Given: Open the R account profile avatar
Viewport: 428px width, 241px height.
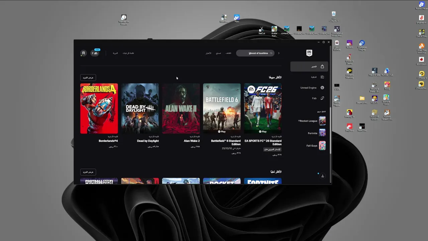Looking at the screenshot, I should [84, 53].
